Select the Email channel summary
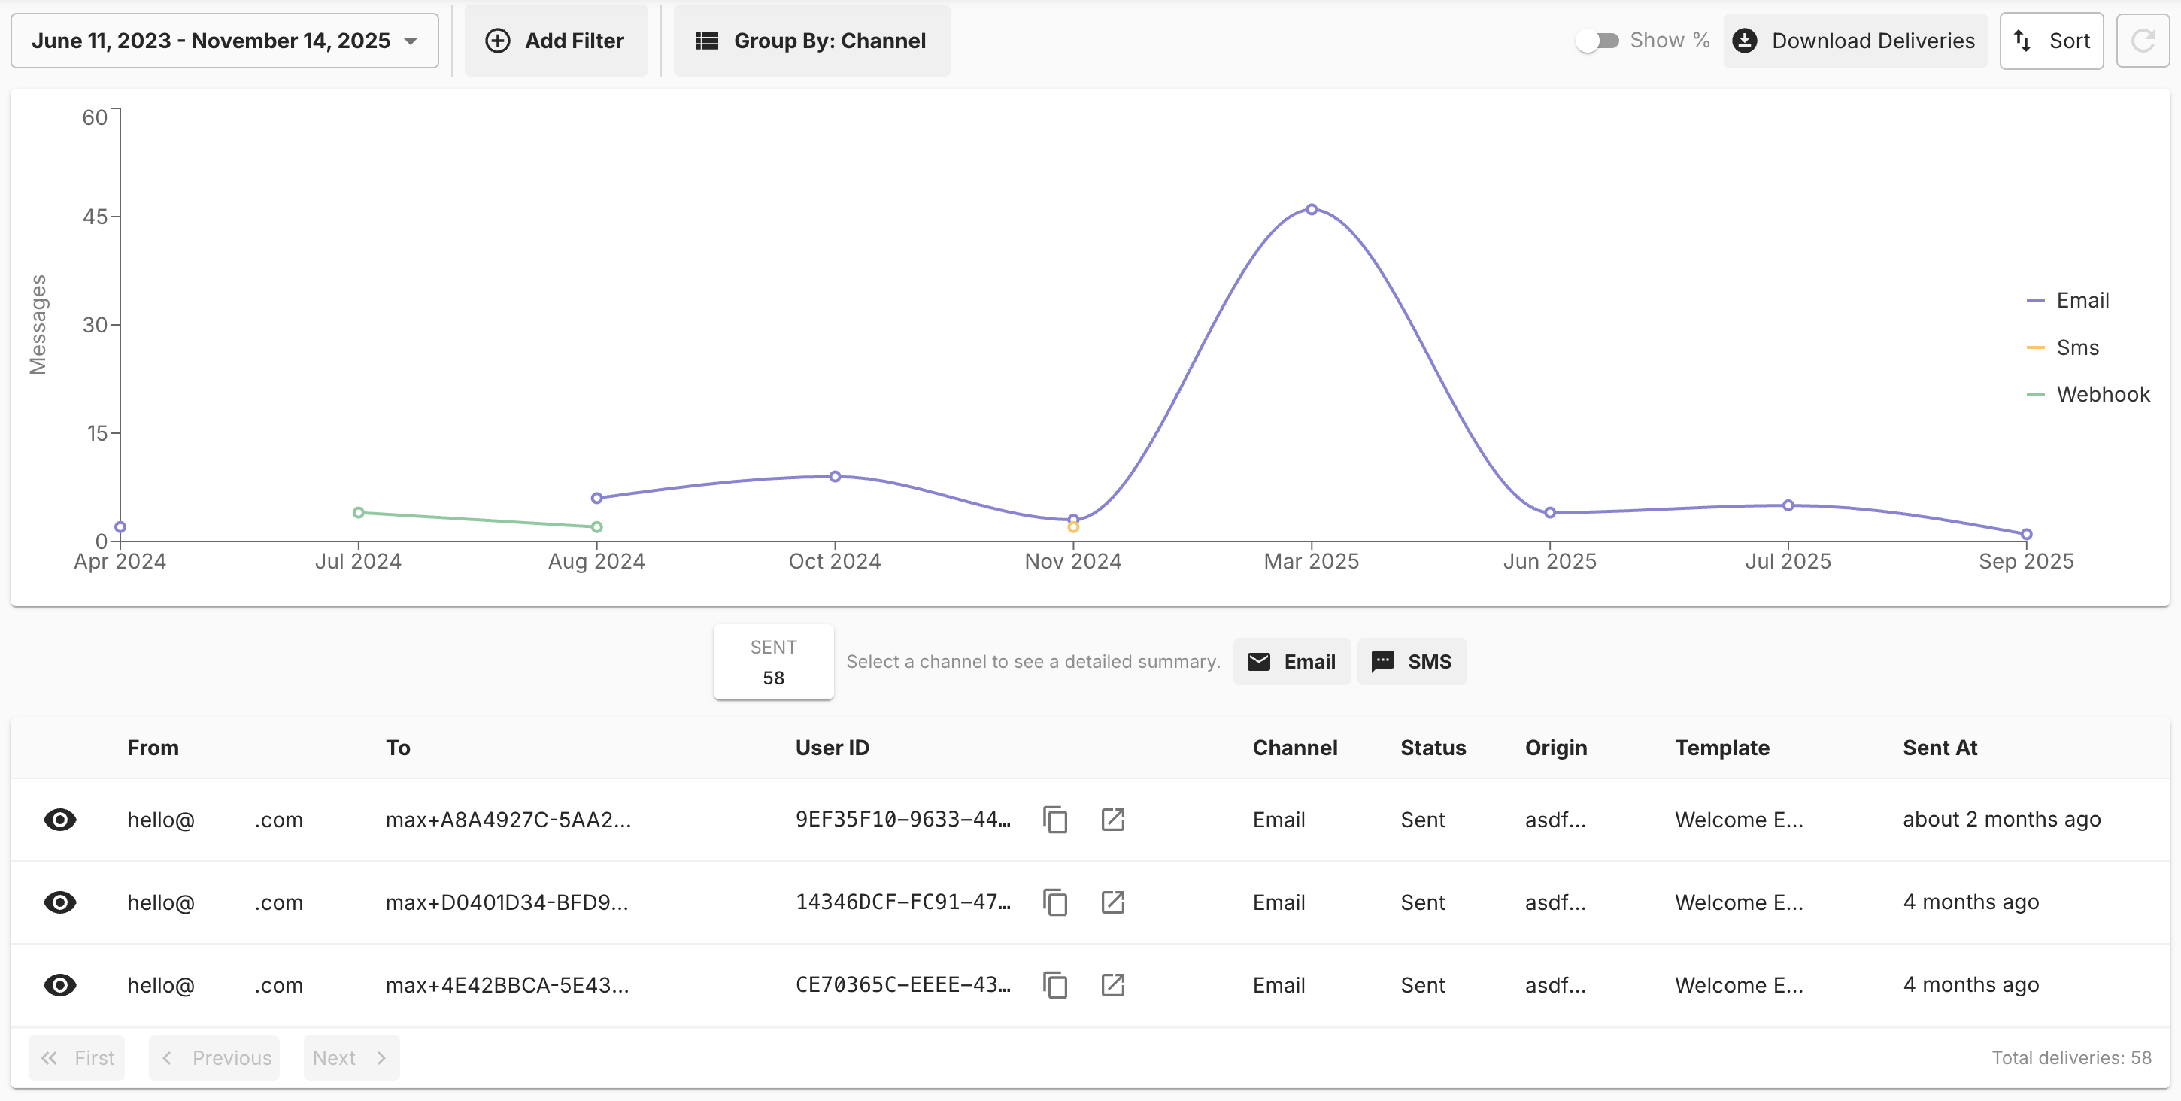Image resolution: width=2181 pixels, height=1101 pixels. click(x=1291, y=662)
